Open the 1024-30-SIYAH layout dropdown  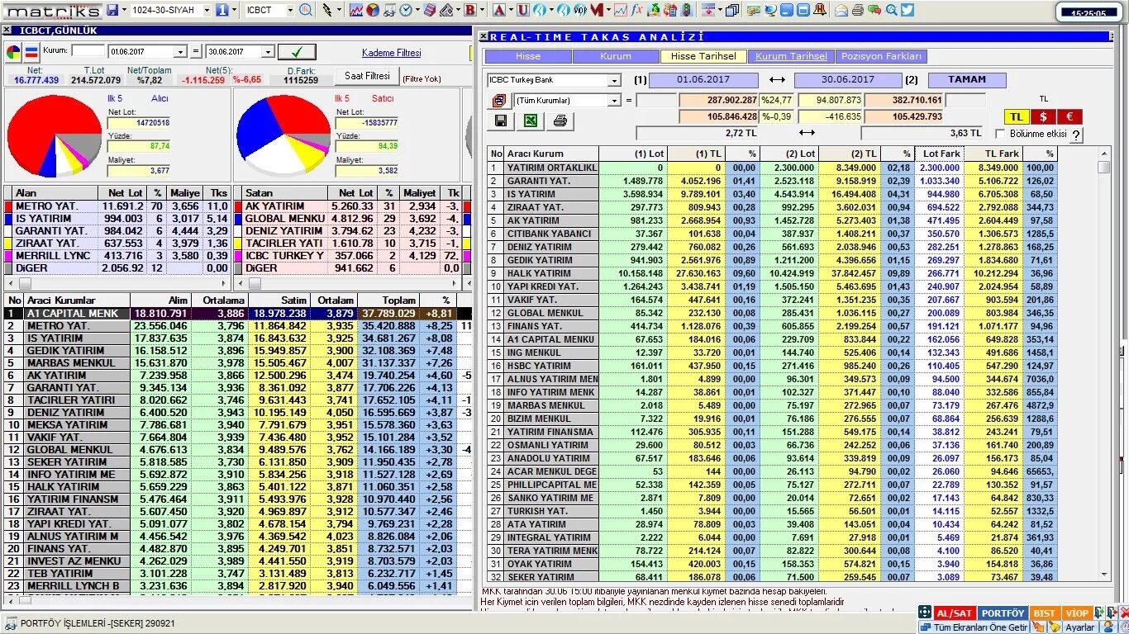(207, 10)
